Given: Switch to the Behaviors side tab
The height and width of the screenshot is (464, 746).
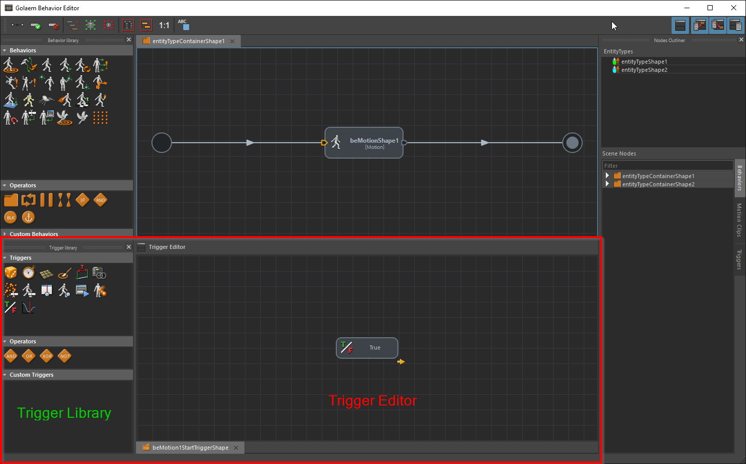Looking at the screenshot, I should point(739,178).
